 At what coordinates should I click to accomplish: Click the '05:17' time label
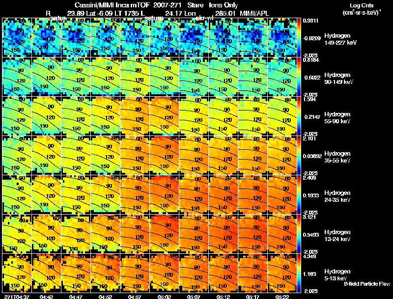point(253,297)
